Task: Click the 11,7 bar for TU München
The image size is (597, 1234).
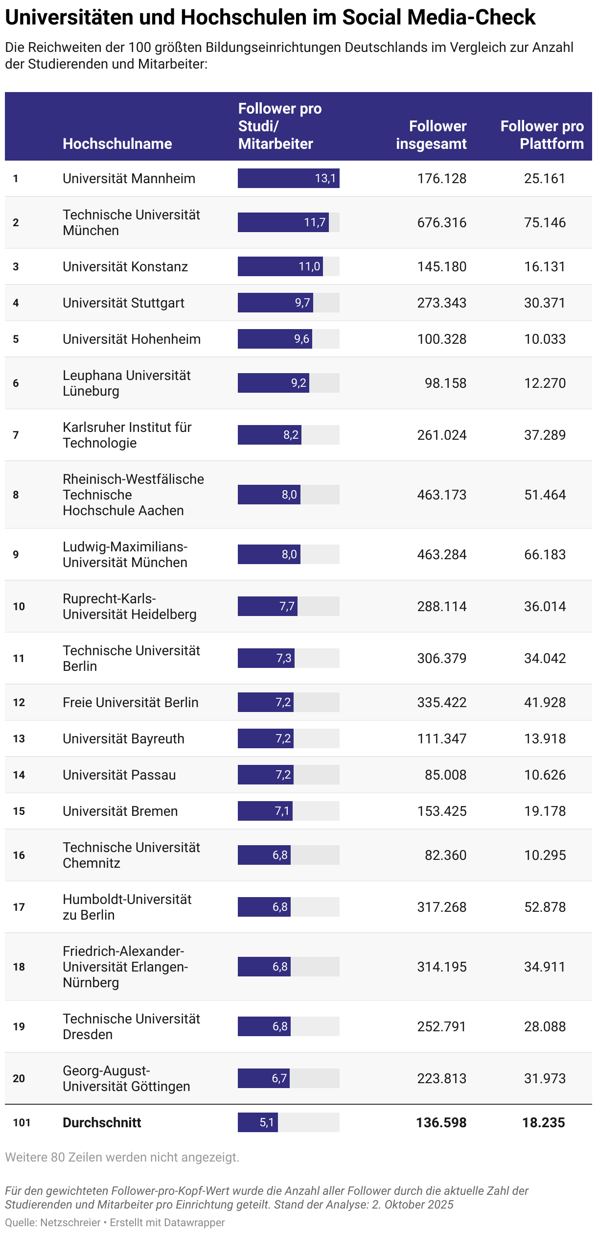Action: pyautogui.click(x=283, y=222)
